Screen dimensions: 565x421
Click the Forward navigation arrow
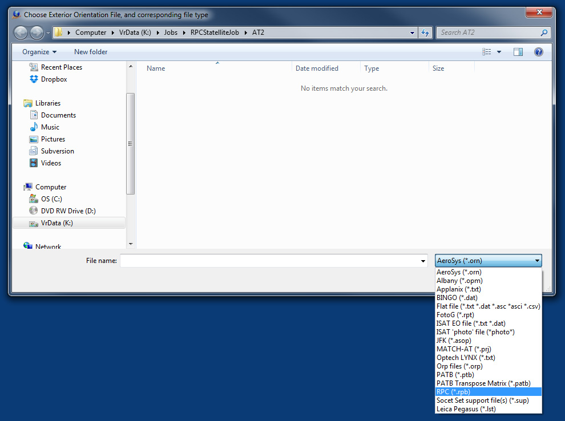(x=37, y=33)
